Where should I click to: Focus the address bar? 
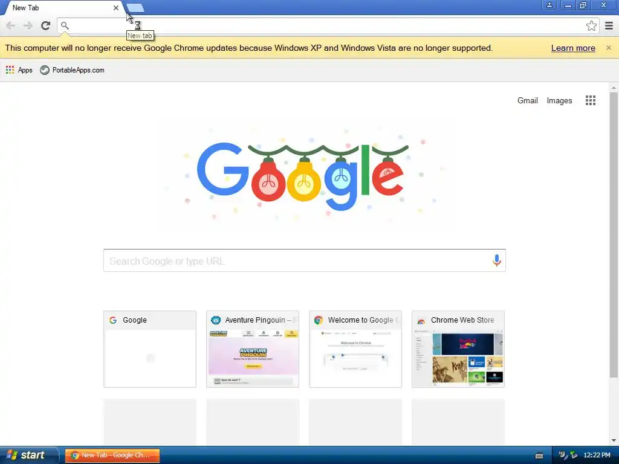tap(328, 26)
